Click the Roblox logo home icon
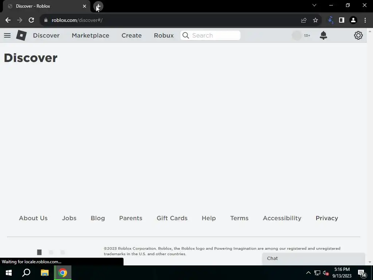 click(x=21, y=35)
